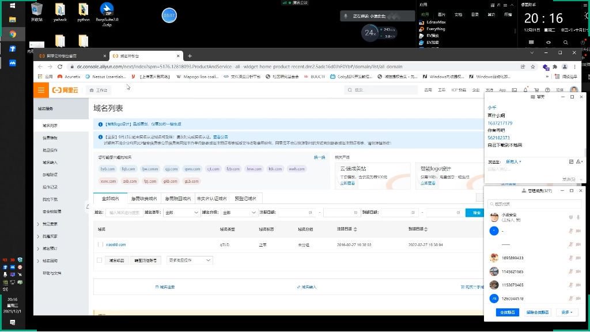The height and width of the screenshot is (332, 590).
Task: Switch to the first Chrome tab, Aliyun console home
Action: pyautogui.click(x=71, y=56)
